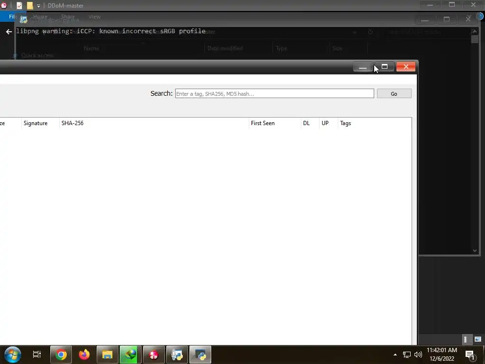Open the Share tab in Explorer ribbon
The width and height of the screenshot is (485, 364).
(x=68, y=17)
